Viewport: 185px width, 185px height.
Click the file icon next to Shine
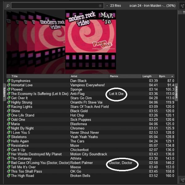tap(9, 111)
